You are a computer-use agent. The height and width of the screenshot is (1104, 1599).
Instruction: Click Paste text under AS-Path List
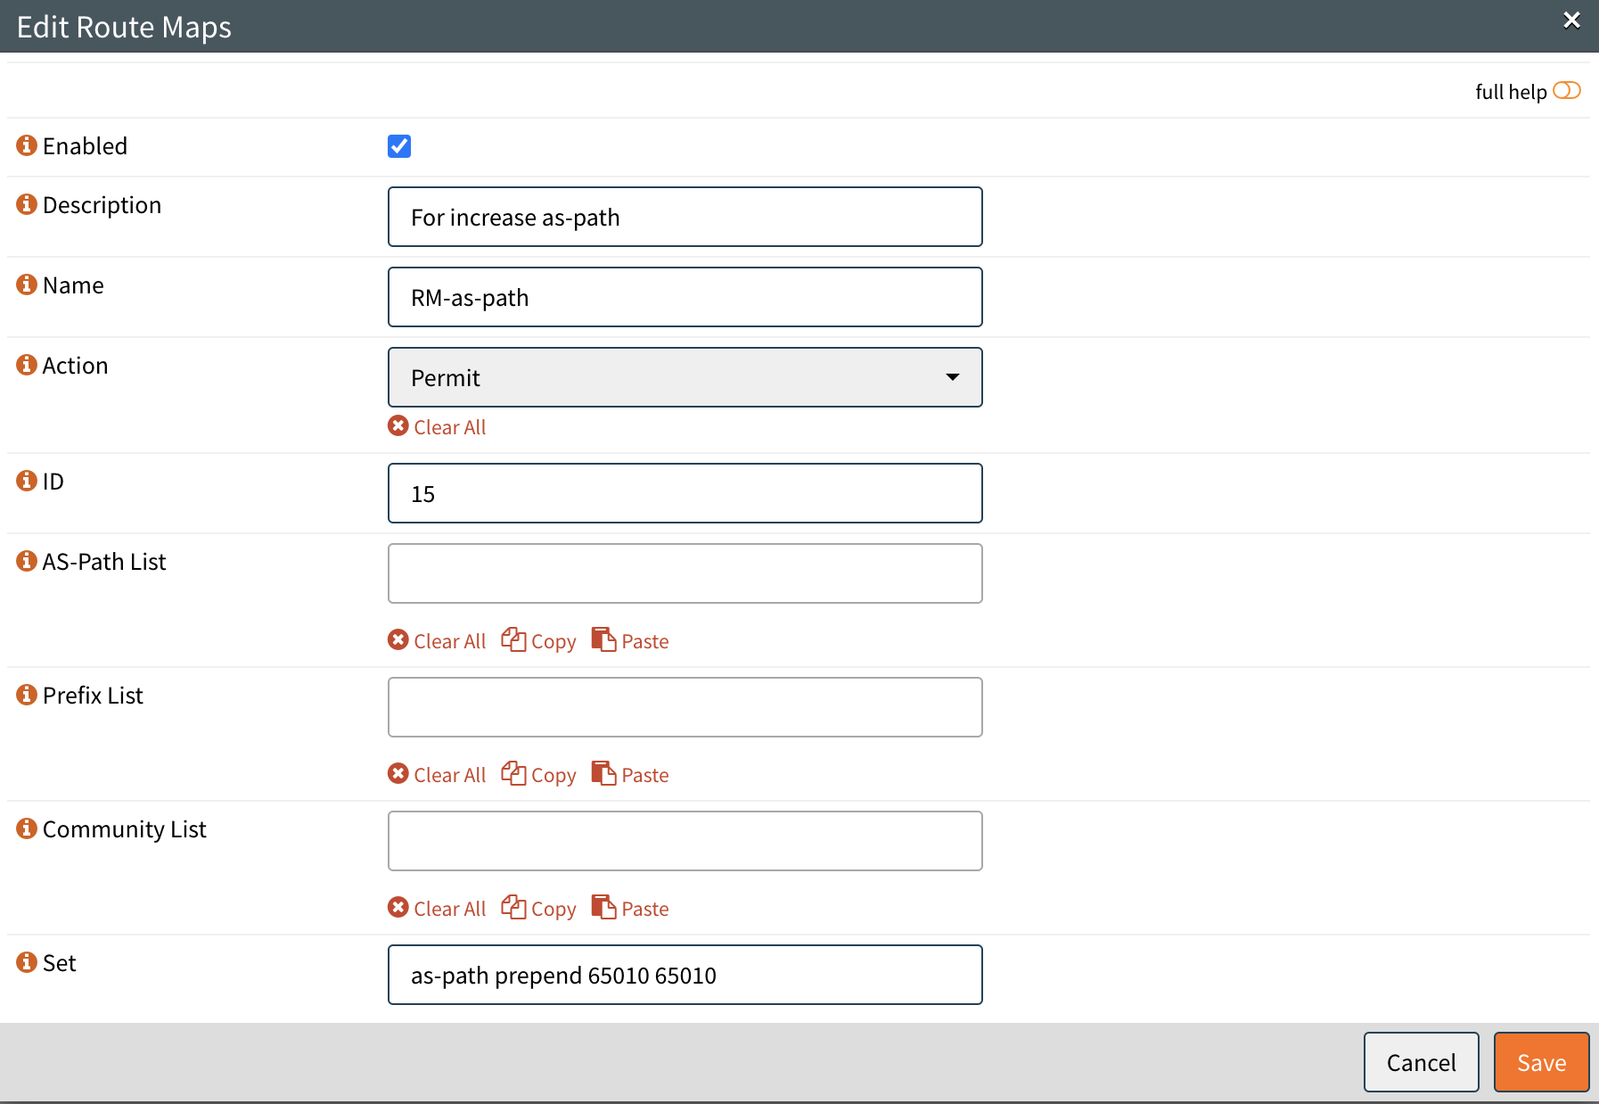(645, 641)
